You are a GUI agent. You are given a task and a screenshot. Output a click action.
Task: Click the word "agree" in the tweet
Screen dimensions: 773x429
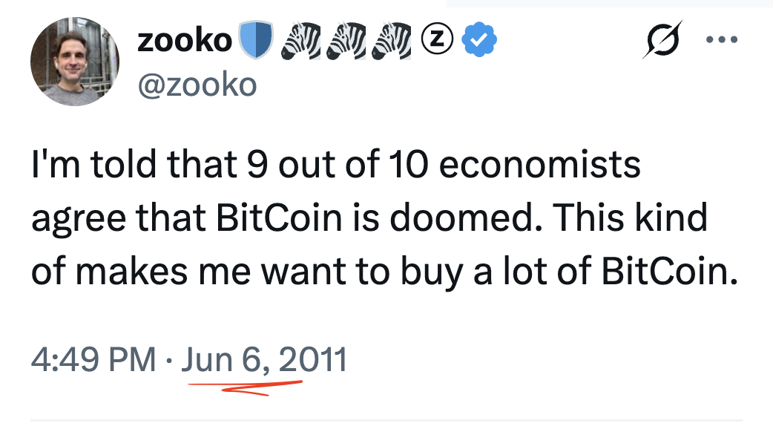pos(74,220)
